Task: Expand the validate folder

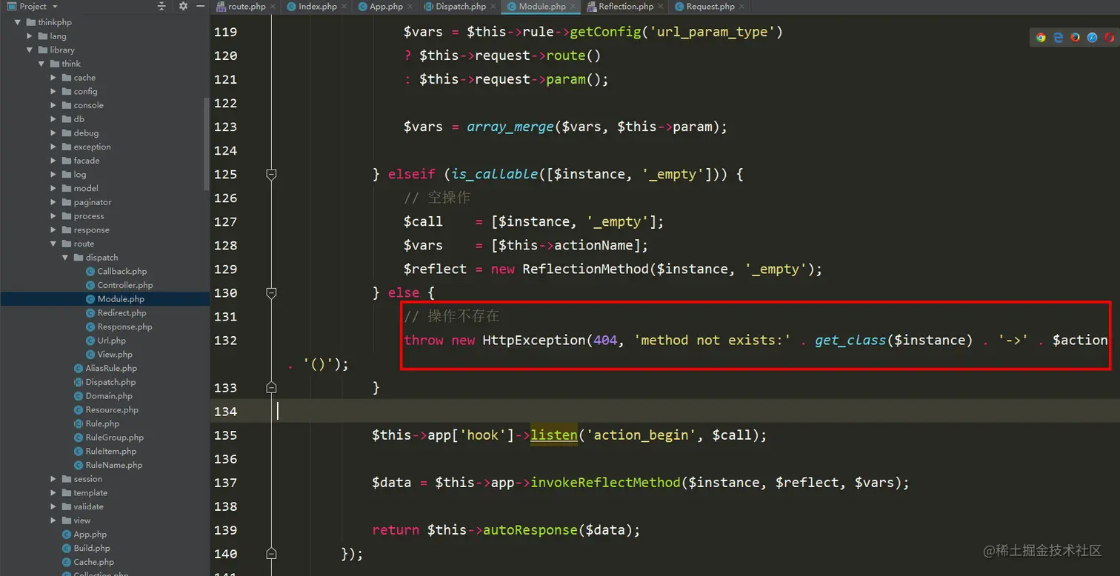Action: click(x=53, y=506)
